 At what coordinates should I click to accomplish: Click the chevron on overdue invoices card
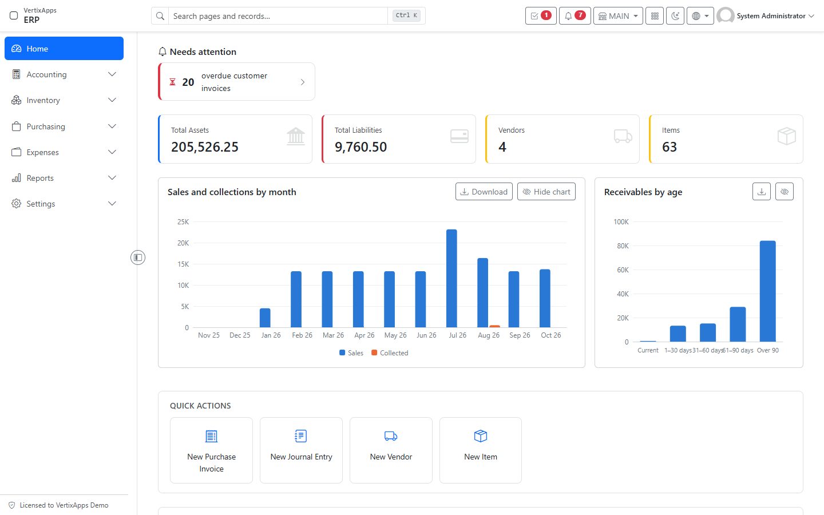(303, 82)
